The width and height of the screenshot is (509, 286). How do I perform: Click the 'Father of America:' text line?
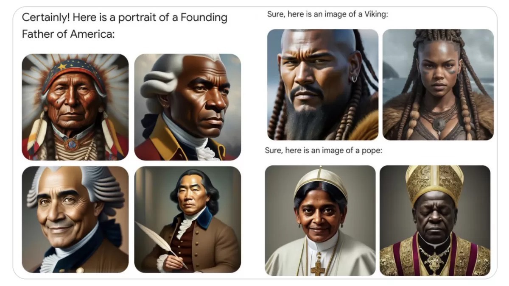68,34
